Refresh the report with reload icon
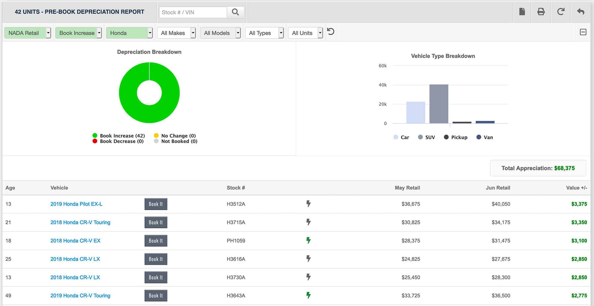Viewport: 594px width, 306px height. [561, 12]
